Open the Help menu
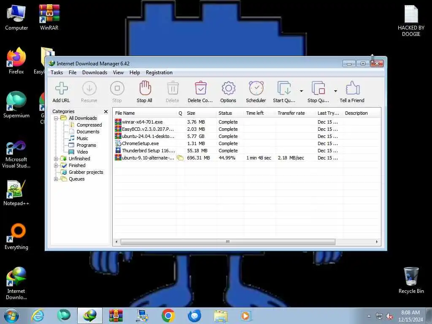This screenshot has height=324, width=432. [135, 73]
